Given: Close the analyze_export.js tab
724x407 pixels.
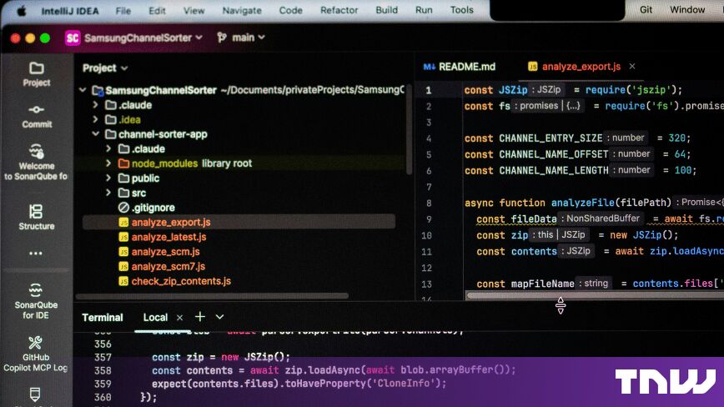Looking at the screenshot, I should (x=632, y=67).
